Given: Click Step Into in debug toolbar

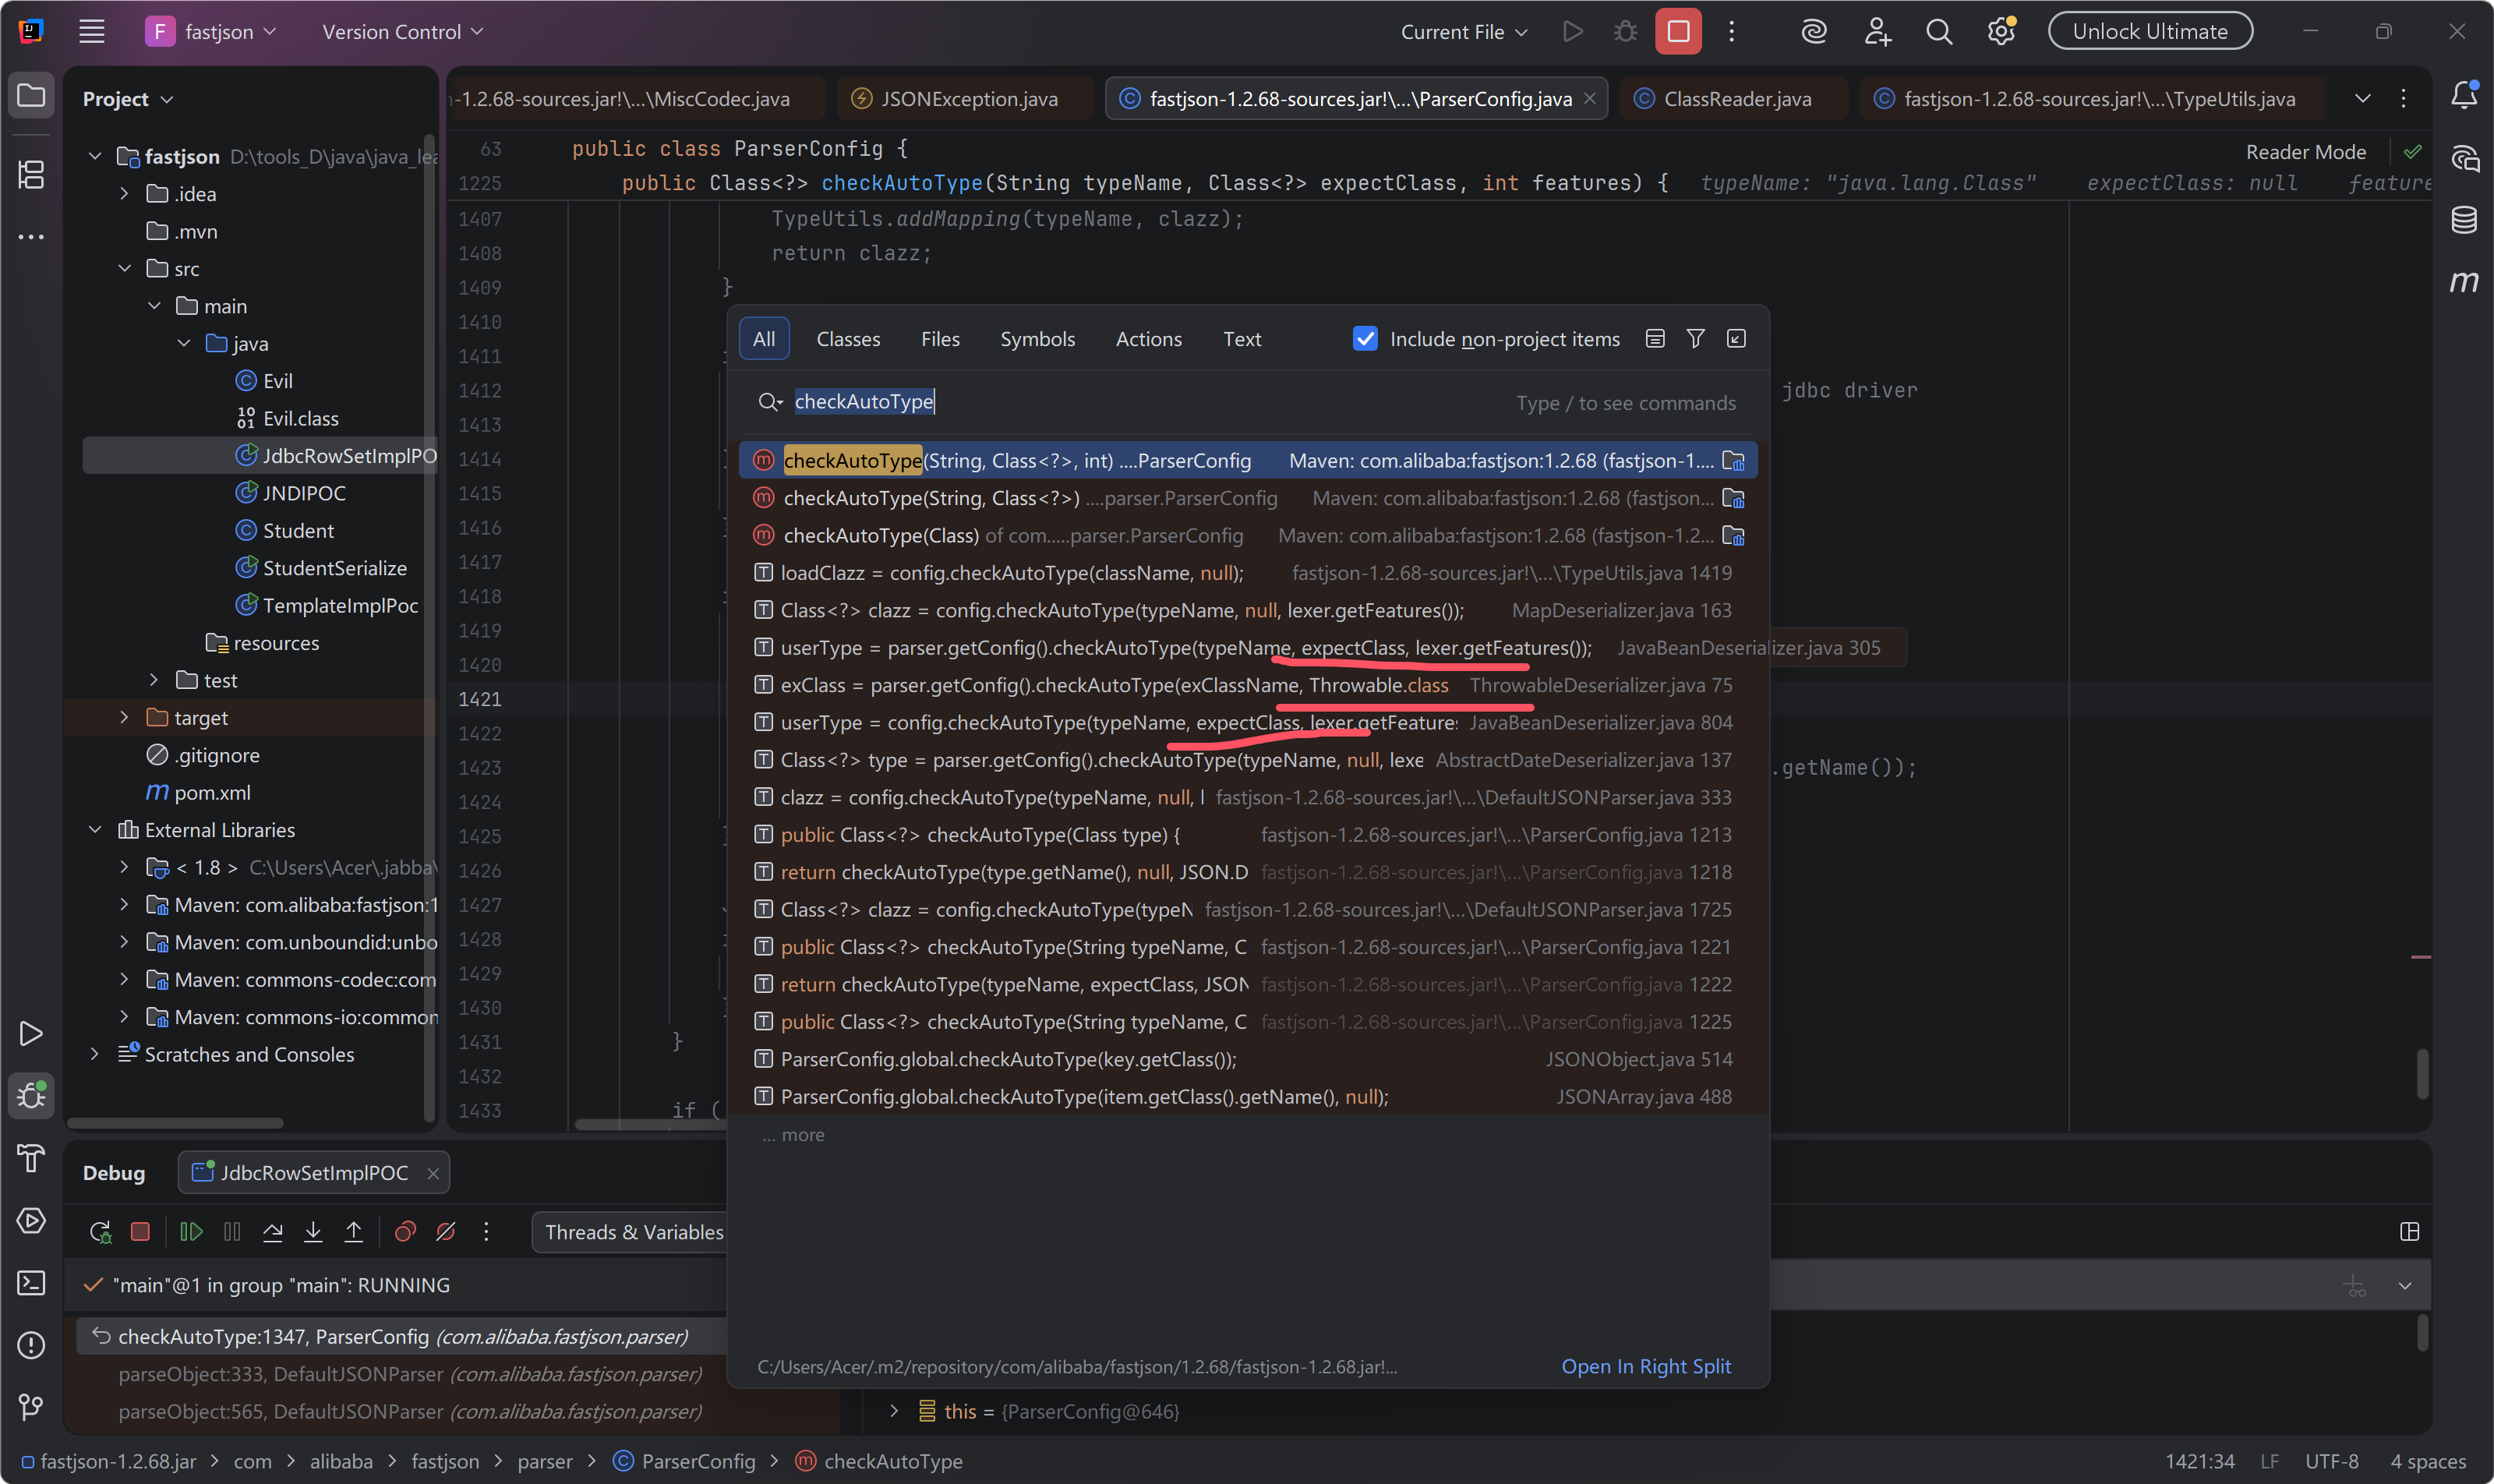Looking at the screenshot, I should coord(313,1232).
